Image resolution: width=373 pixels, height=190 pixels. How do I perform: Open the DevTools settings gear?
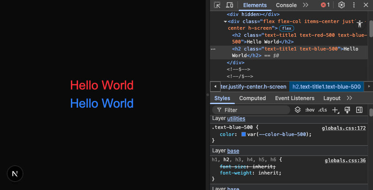(342, 5)
